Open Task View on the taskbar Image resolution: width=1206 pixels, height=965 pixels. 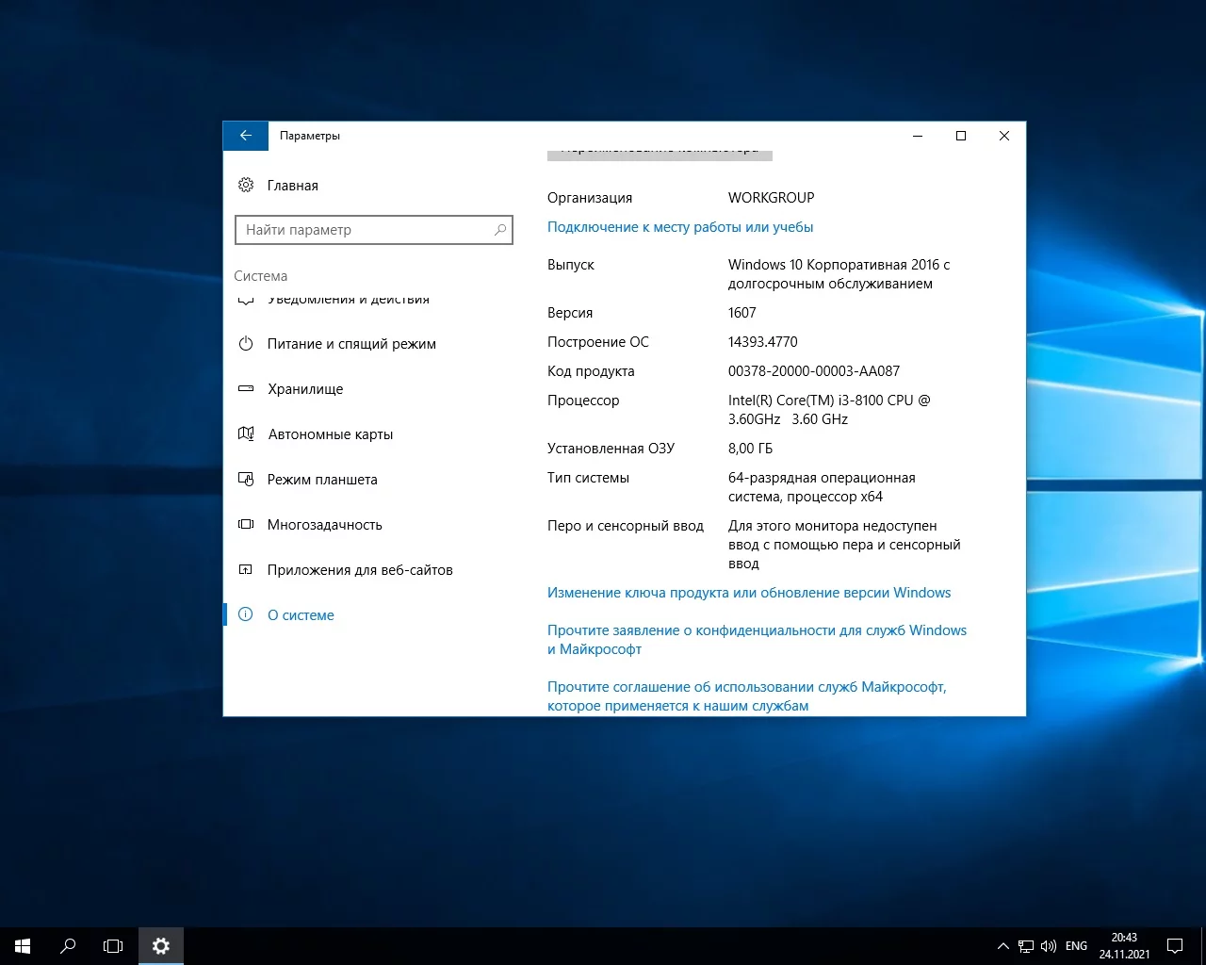click(x=113, y=946)
